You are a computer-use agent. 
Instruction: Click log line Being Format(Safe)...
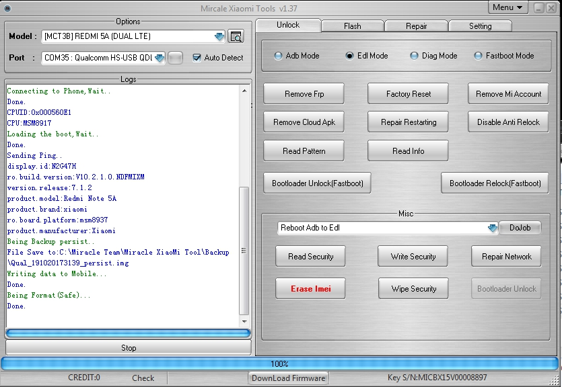tap(48, 295)
